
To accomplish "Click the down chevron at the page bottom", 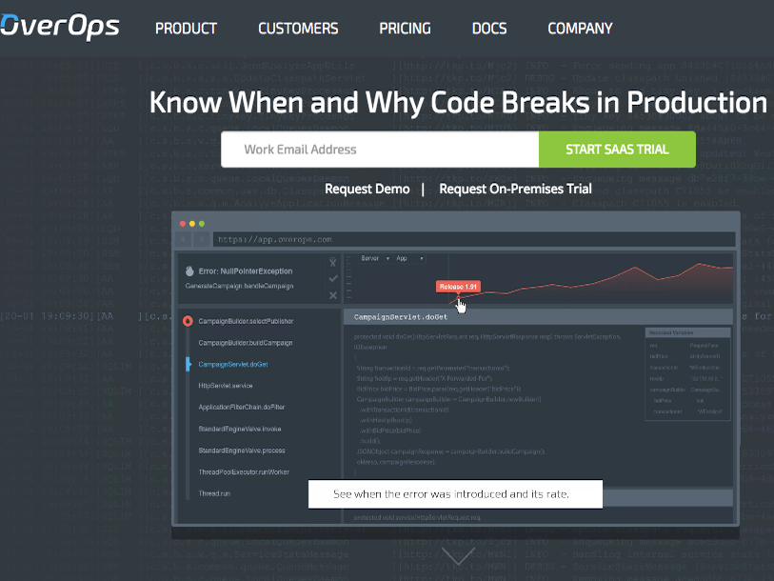I will (x=458, y=556).
